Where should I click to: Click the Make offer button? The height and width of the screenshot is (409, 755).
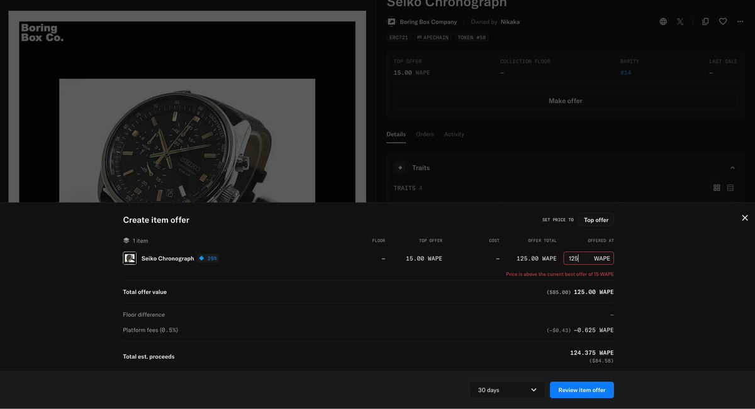coord(565,101)
